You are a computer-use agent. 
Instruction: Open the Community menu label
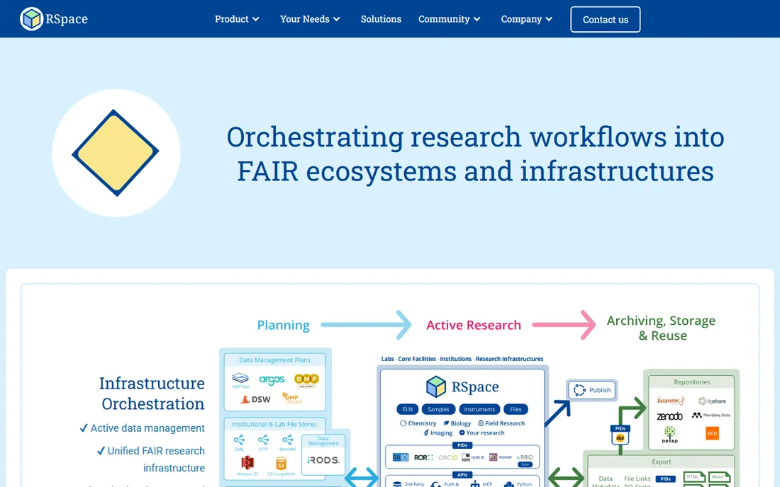[444, 19]
